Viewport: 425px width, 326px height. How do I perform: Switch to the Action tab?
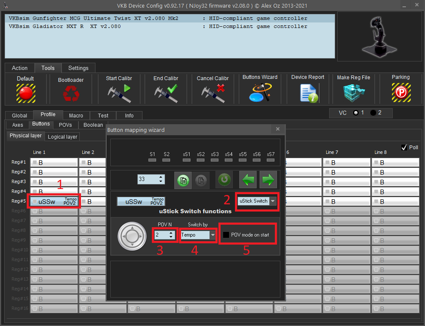[x=20, y=68]
